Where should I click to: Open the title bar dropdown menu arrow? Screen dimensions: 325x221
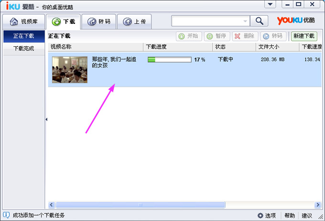point(270,4)
